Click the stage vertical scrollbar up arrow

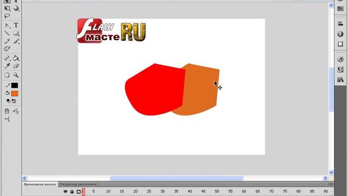click(331, 6)
